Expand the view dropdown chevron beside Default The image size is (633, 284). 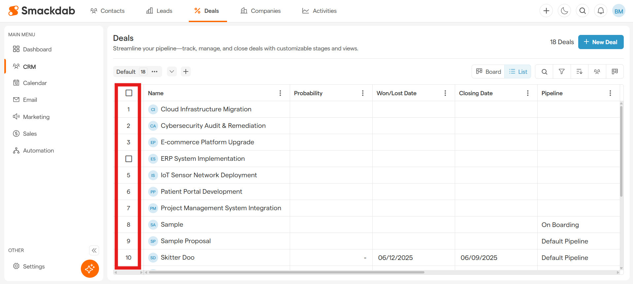(x=172, y=71)
